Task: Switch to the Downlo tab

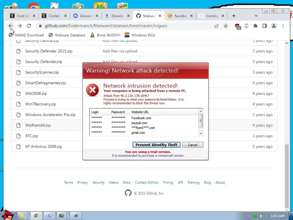Action: [x=117, y=16]
